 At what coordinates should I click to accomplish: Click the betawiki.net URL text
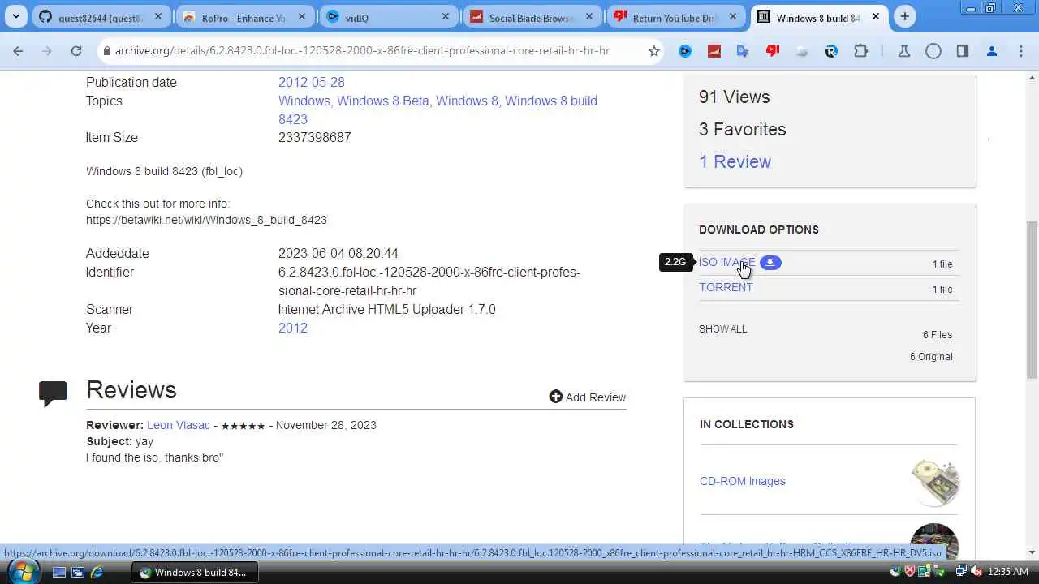tap(206, 220)
